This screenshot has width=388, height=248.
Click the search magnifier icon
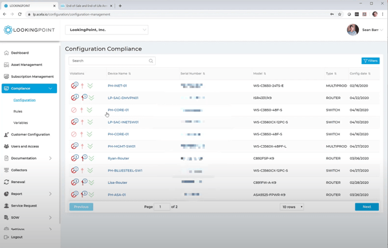151,61
